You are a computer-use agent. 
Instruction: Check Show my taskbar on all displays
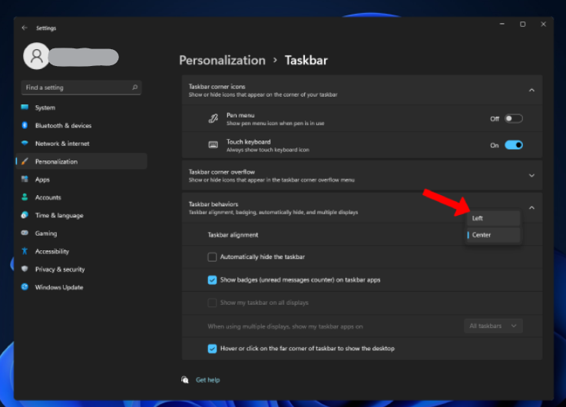212,303
